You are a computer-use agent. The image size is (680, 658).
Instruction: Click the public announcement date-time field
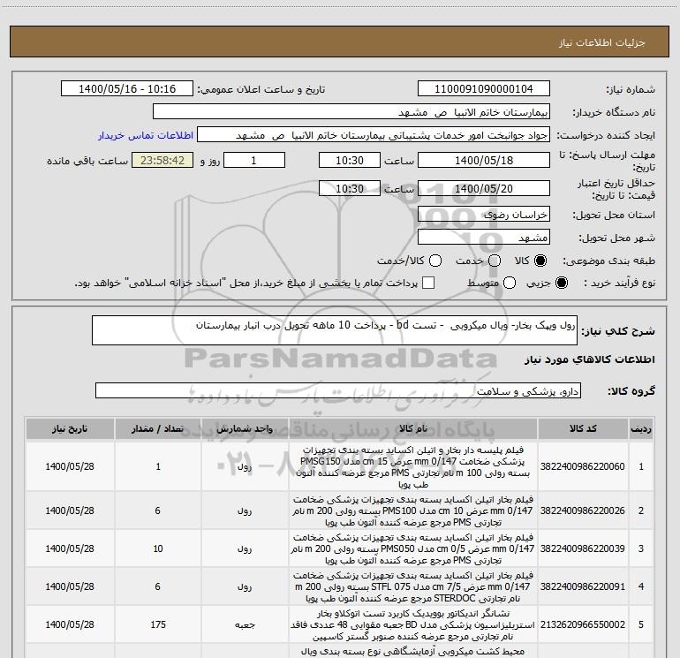pos(127,89)
